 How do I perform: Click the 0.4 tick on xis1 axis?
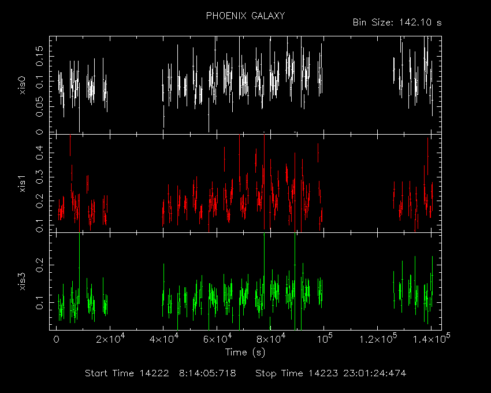tap(39, 153)
